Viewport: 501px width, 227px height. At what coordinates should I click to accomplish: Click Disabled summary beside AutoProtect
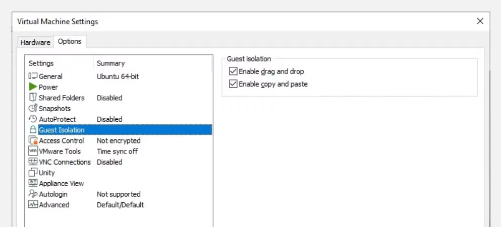coord(109,119)
